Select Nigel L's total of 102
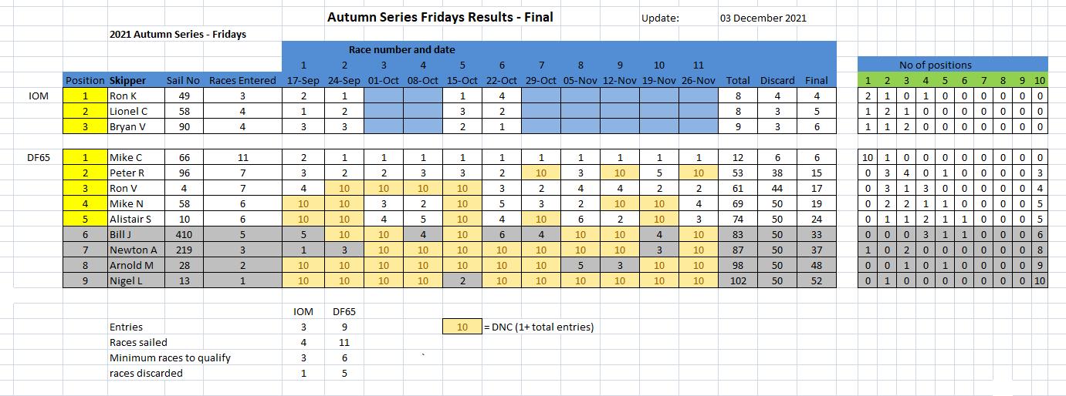The height and width of the screenshot is (396, 1066). tap(738, 280)
